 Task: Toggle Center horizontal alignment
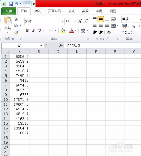click(x=101, y=26)
